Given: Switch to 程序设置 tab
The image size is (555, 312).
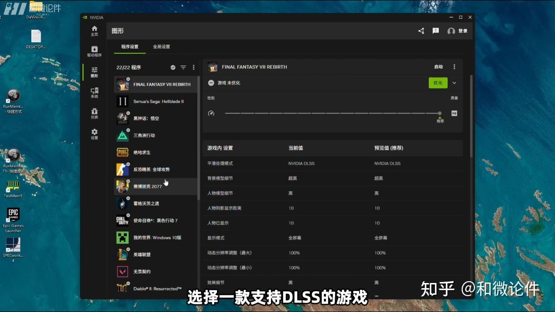Looking at the screenshot, I should coord(129,47).
